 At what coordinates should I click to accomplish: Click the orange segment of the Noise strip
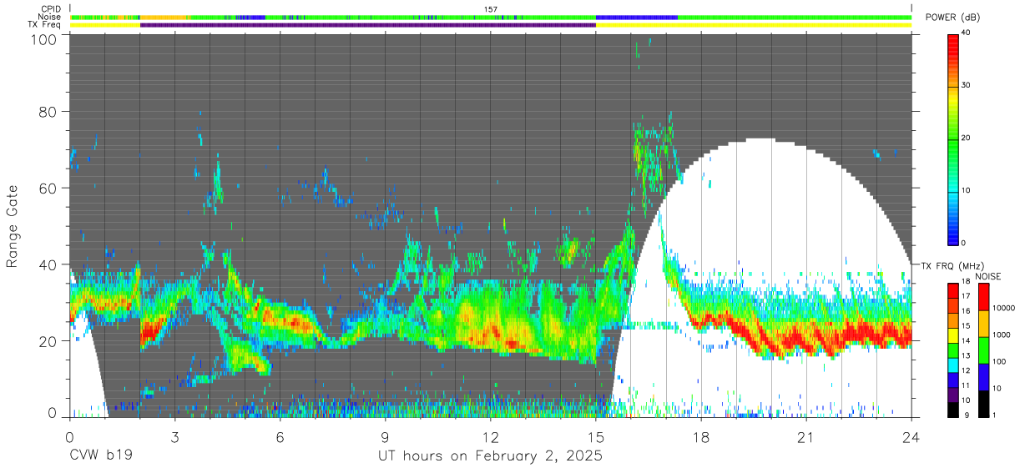[x=164, y=17]
